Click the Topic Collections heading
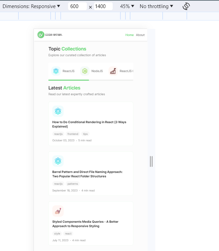The image size is (219, 251). coord(67,49)
